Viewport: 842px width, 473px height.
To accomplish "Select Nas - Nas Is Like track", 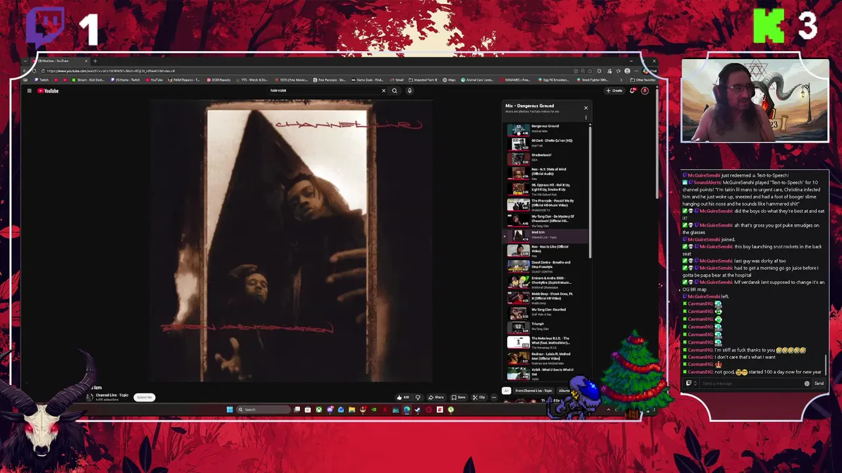I will pyautogui.click(x=547, y=250).
